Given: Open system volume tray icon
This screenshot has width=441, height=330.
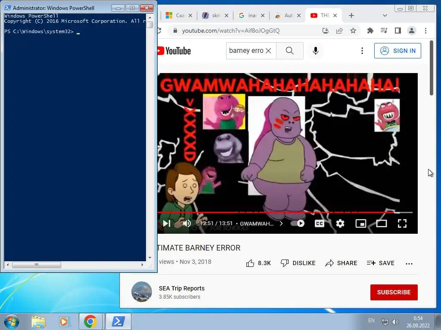Looking at the screenshot, I should coord(395,321).
